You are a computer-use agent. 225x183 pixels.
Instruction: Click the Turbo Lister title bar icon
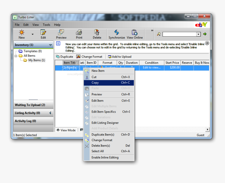[15, 17]
